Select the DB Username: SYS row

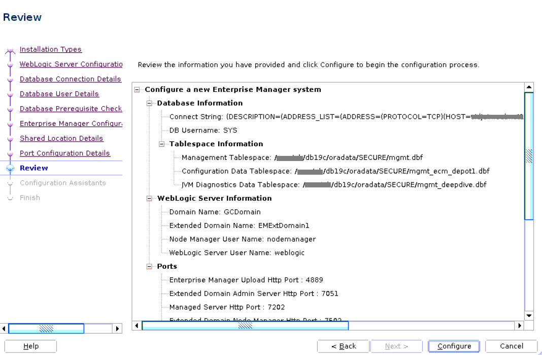click(x=203, y=131)
